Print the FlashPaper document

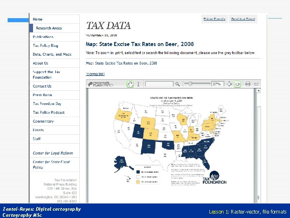tap(248, 84)
